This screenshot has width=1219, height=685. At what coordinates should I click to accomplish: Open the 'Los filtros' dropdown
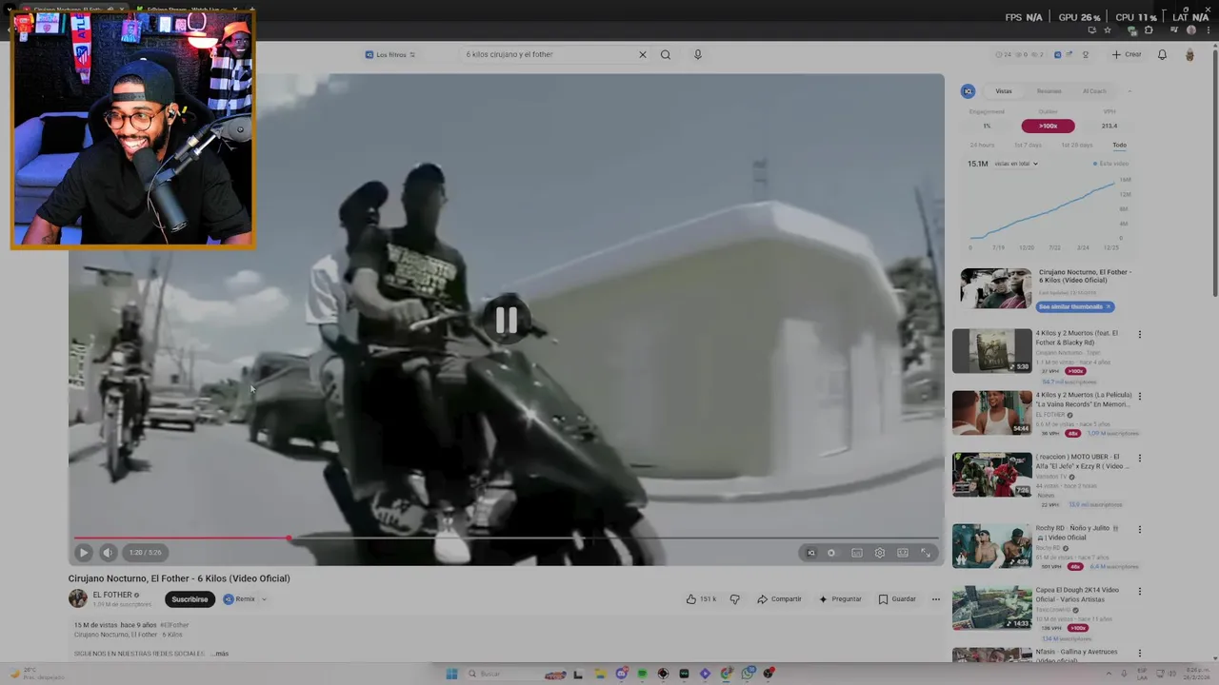coord(390,54)
